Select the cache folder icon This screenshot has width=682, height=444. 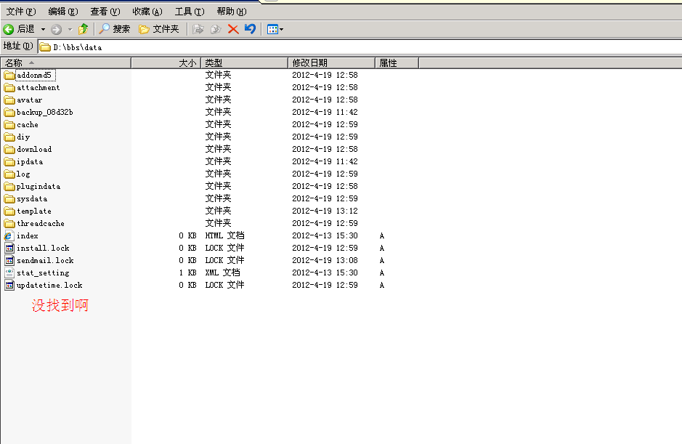click(x=9, y=124)
